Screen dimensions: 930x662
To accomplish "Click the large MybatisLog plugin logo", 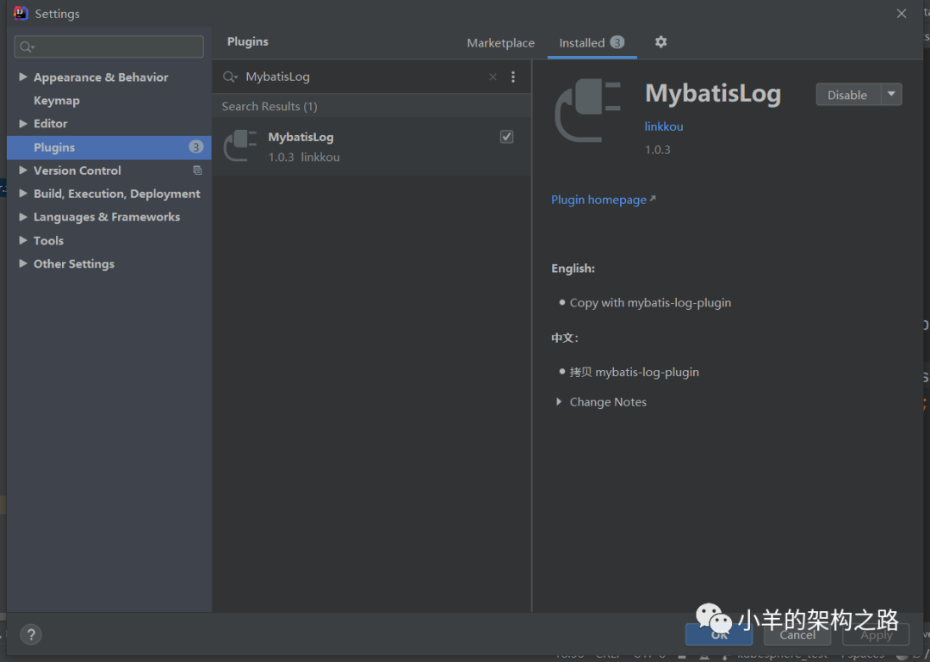I will (x=588, y=110).
